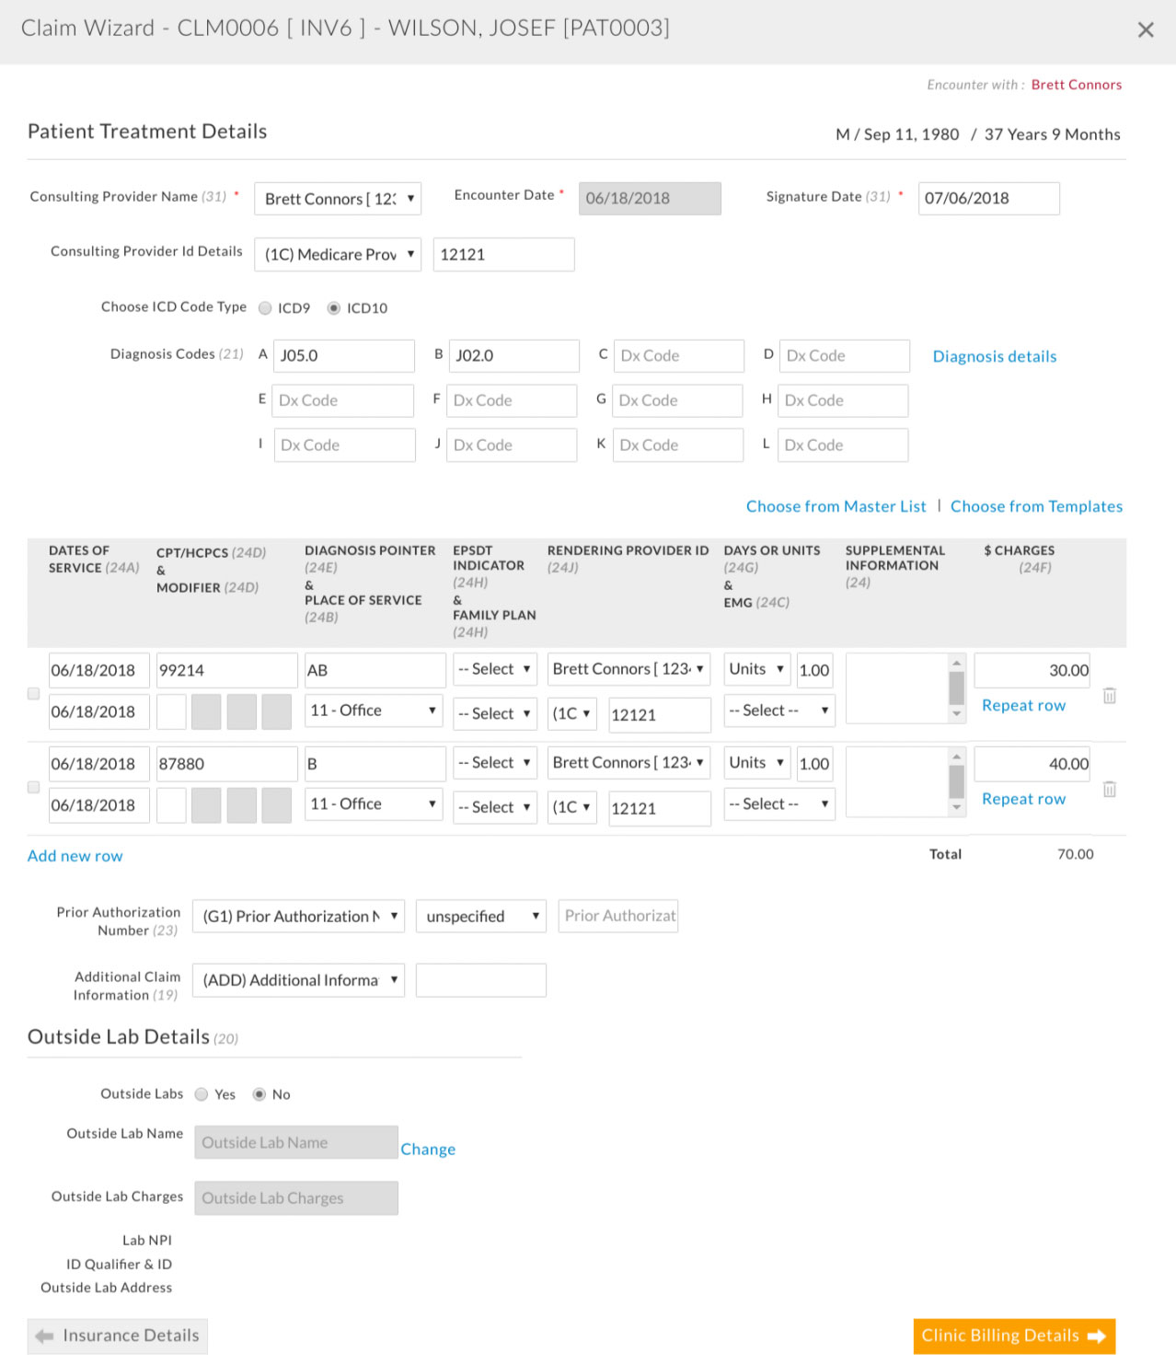The height and width of the screenshot is (1364, 1176).
Task: Click Choose from Templates link
Action: pos(1036,506)
